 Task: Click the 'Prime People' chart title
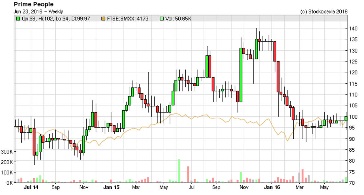coord(34,4)
